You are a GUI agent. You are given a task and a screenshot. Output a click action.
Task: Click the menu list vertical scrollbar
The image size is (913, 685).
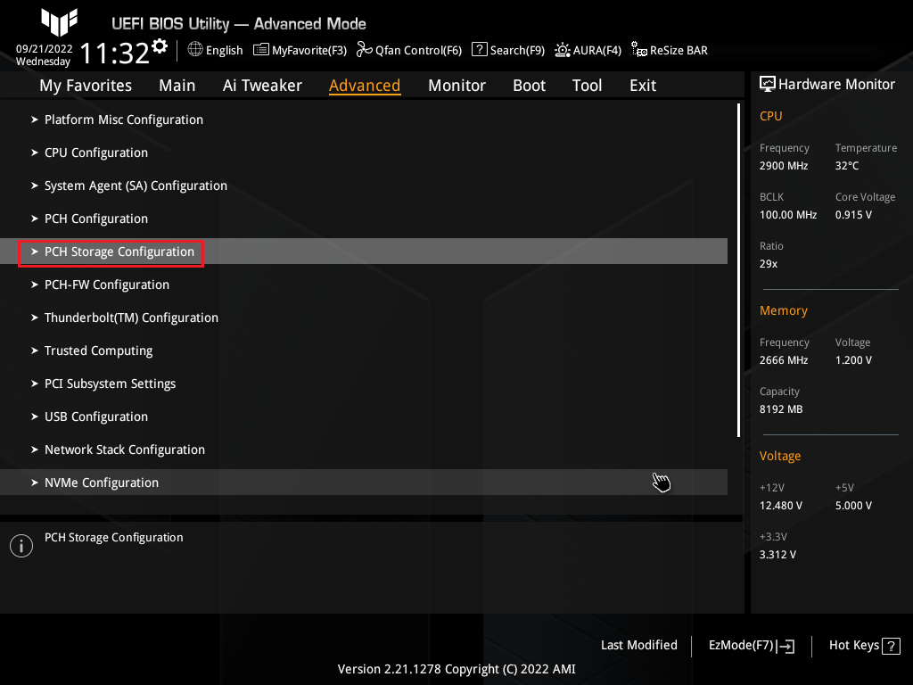point(738,270)
